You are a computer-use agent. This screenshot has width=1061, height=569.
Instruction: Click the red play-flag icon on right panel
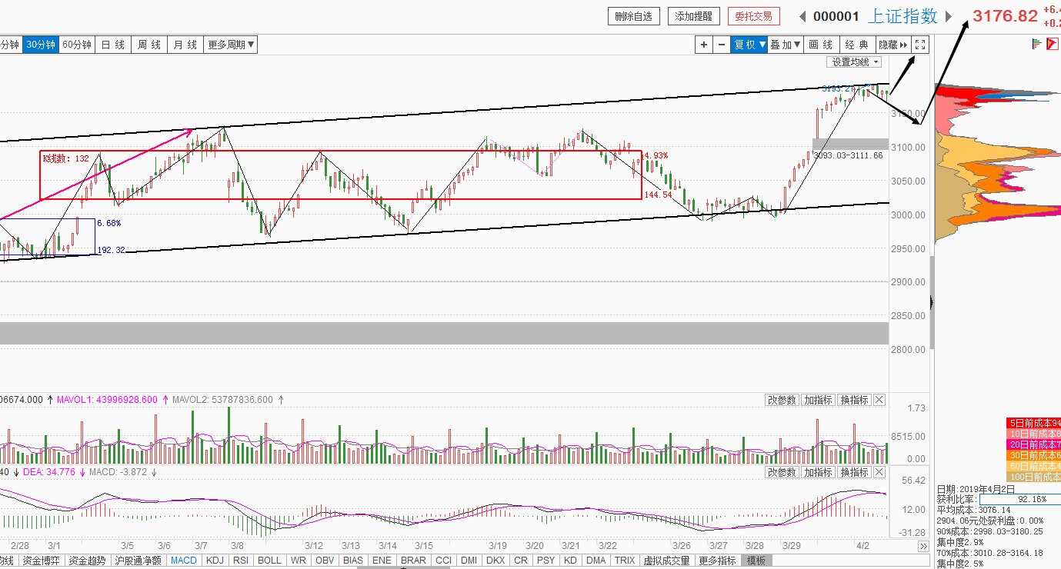[1052, 44]
